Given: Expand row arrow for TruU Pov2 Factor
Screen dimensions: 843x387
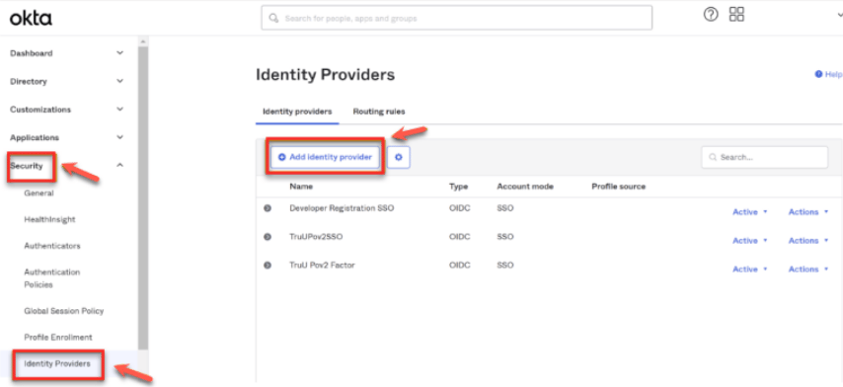Looking at the screenshot, I should pos(268,265).
